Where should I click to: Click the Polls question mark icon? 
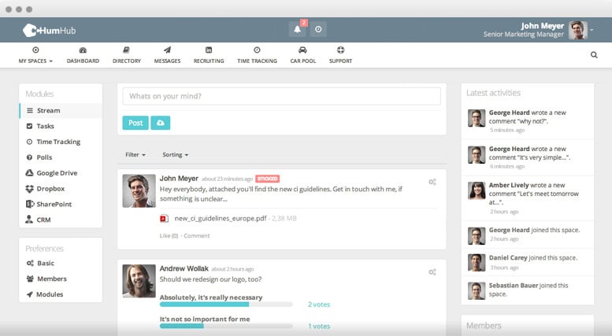pyautogui.click(x=29, y=157)
